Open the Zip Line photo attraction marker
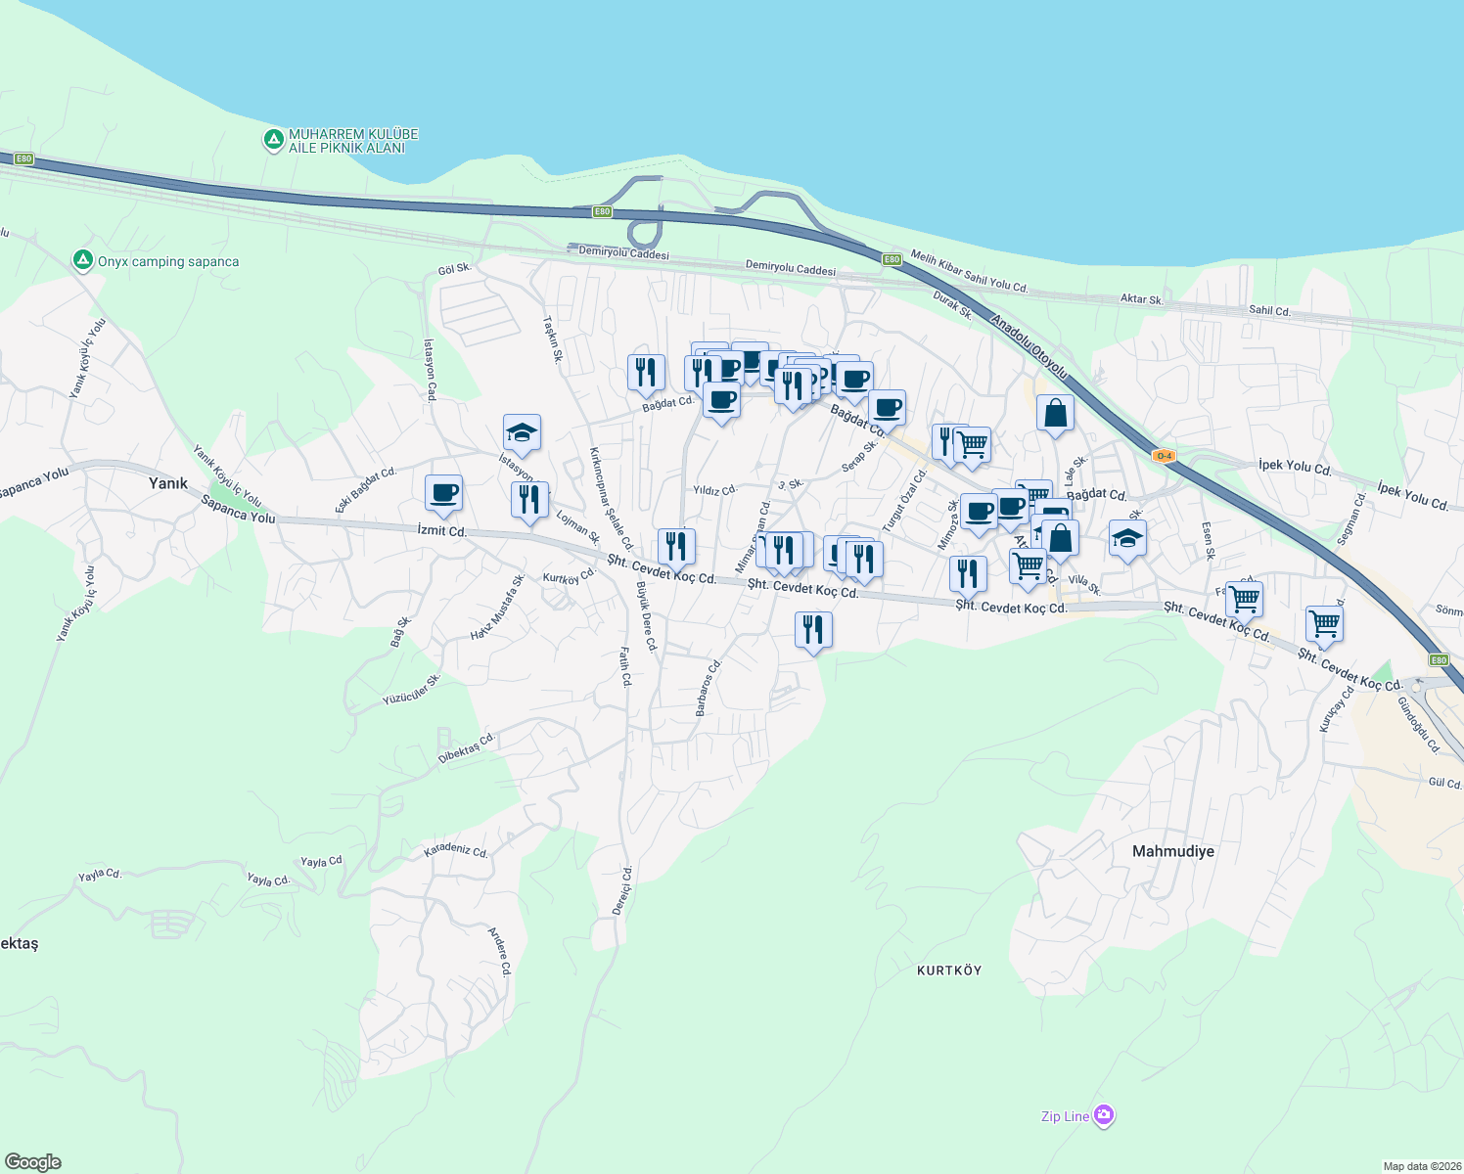 tap(1104, 1114)
